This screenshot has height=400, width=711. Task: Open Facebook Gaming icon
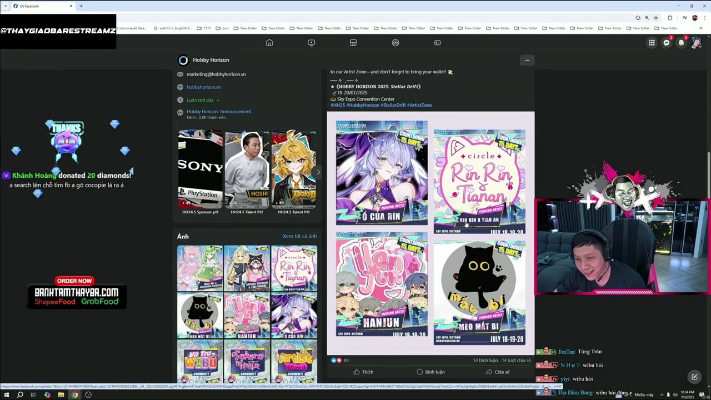[437, 43]
